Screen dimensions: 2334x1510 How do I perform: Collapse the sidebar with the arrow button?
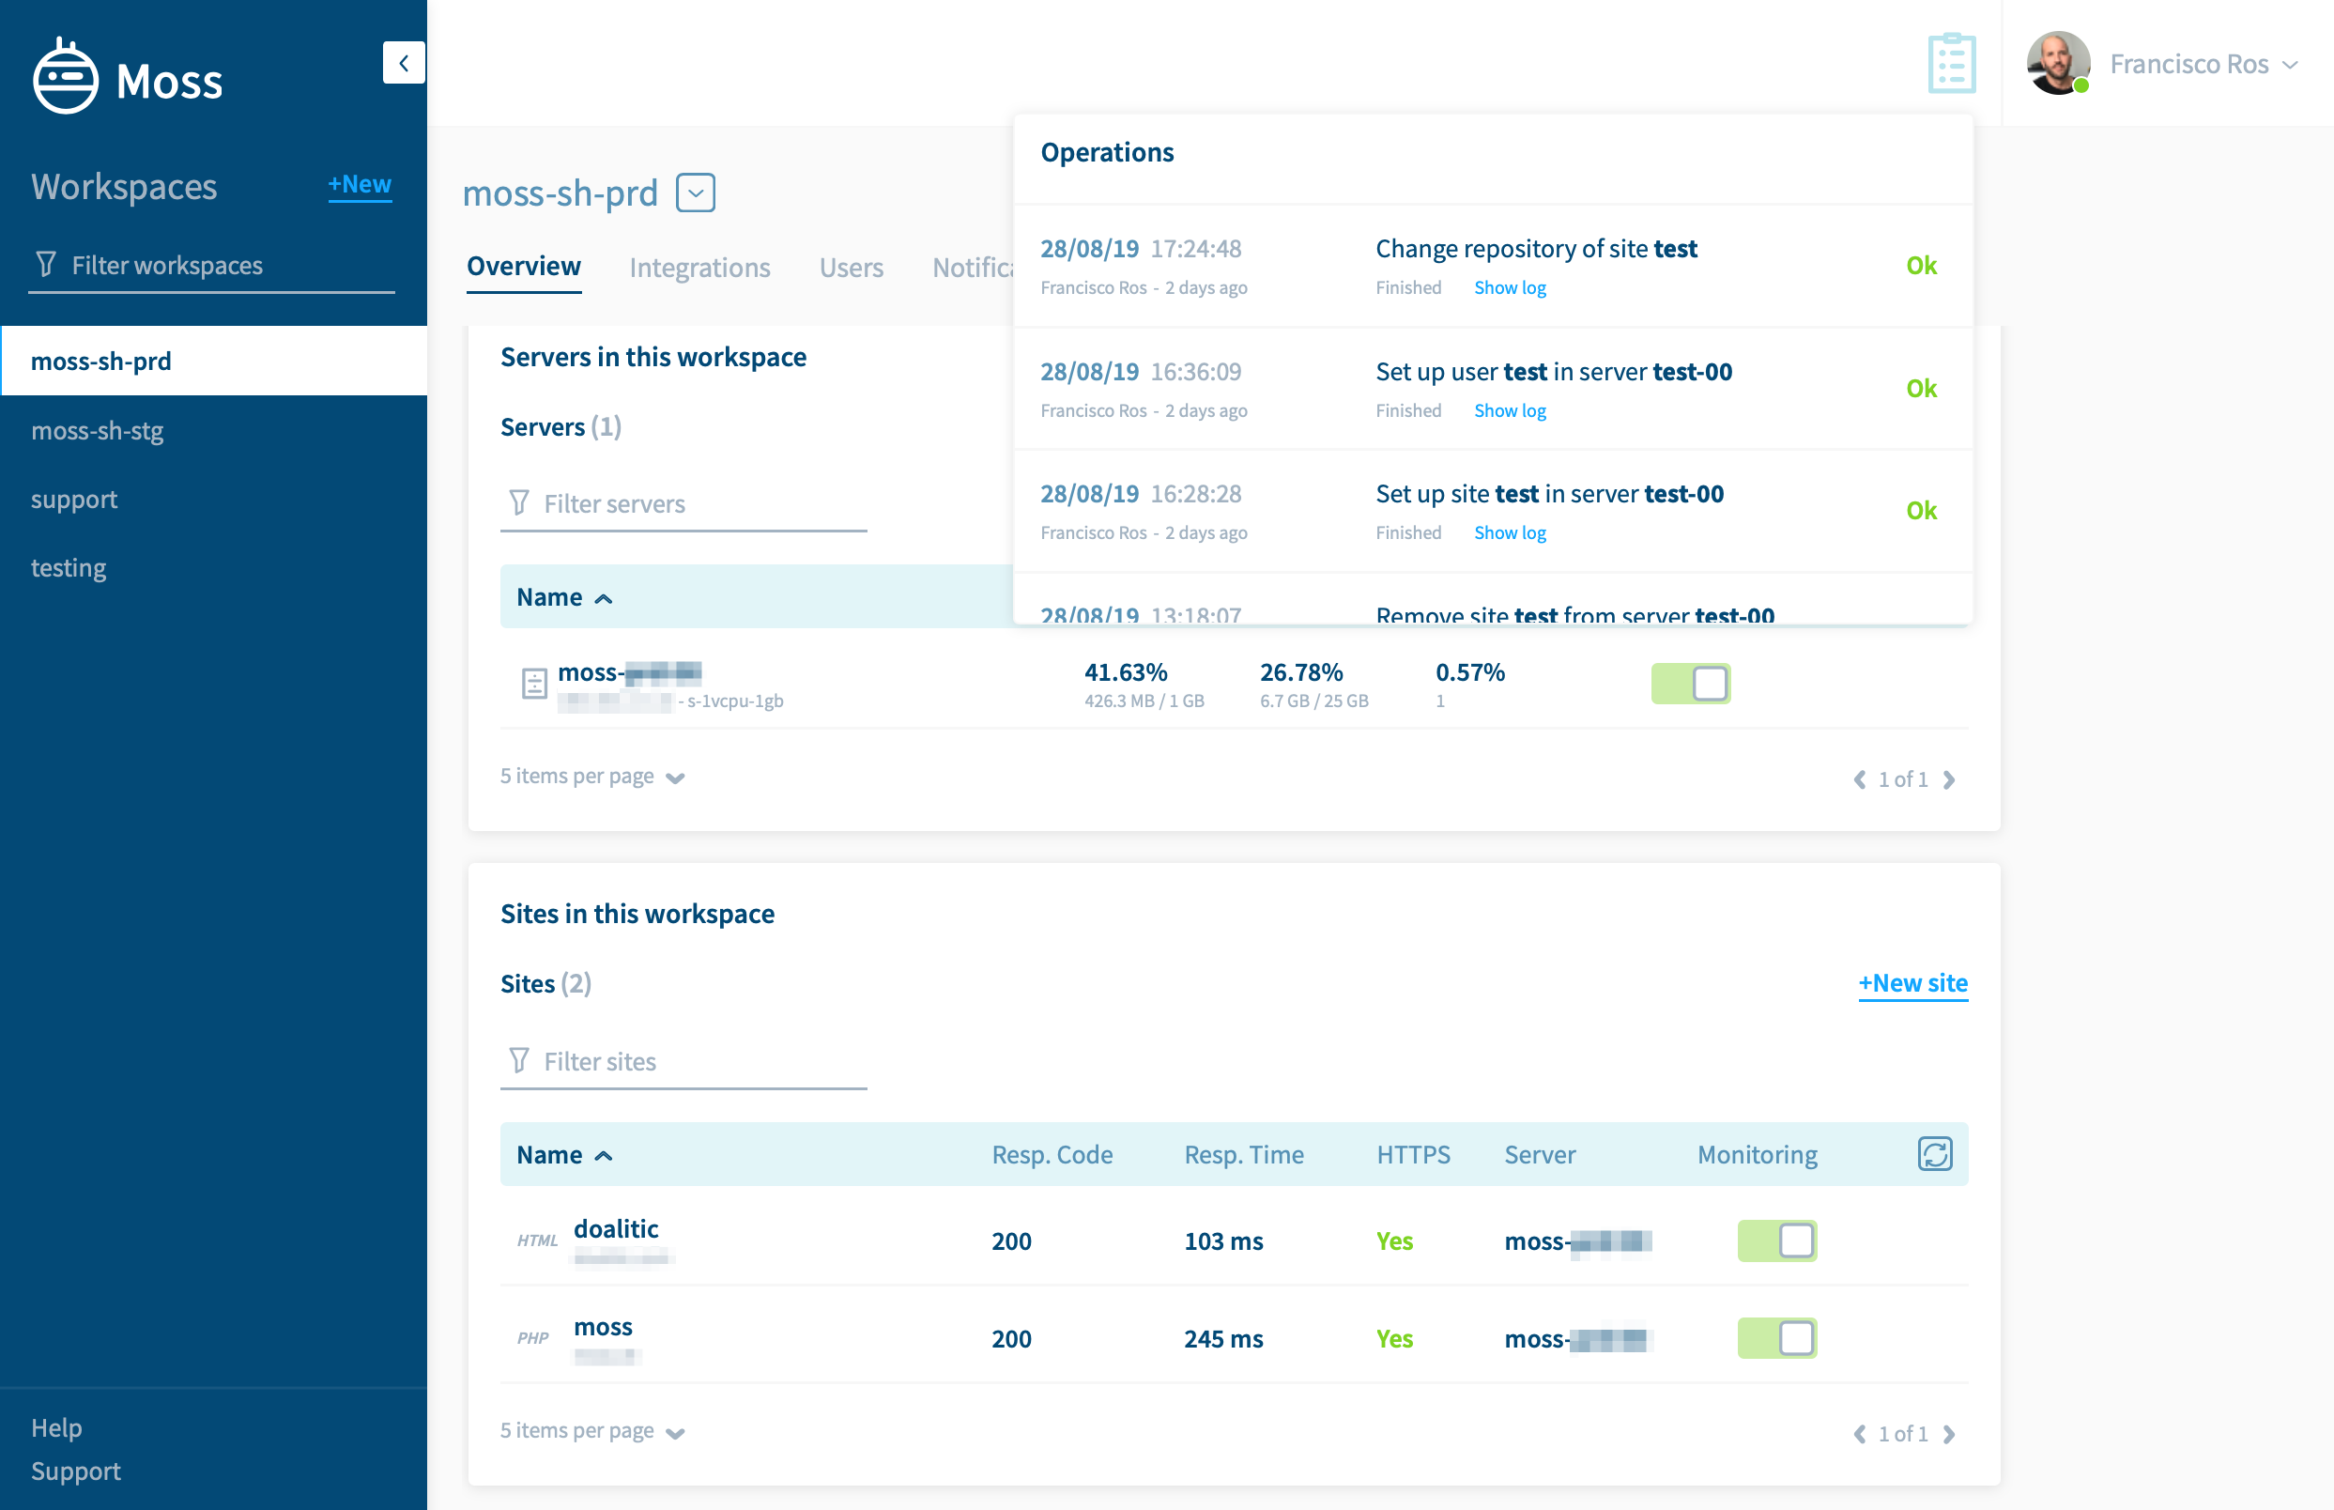(x=403, y=63)
